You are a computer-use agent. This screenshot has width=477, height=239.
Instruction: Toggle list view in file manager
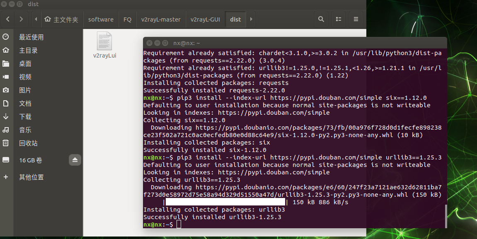(x=338, y=19)
